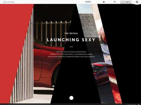Click the star favorites icon
The height and width of the screenshot is (105, 141).
[x=104, y=2]
